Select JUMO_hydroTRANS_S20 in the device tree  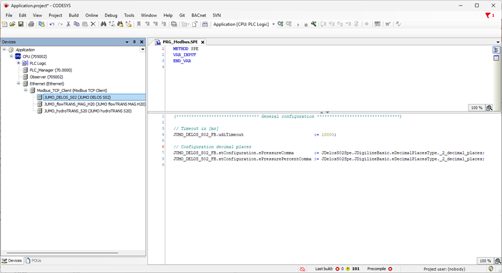88,111
